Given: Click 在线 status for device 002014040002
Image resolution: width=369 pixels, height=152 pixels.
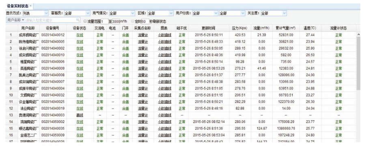Looking at the screenshot, I should [x=80, y=48].
